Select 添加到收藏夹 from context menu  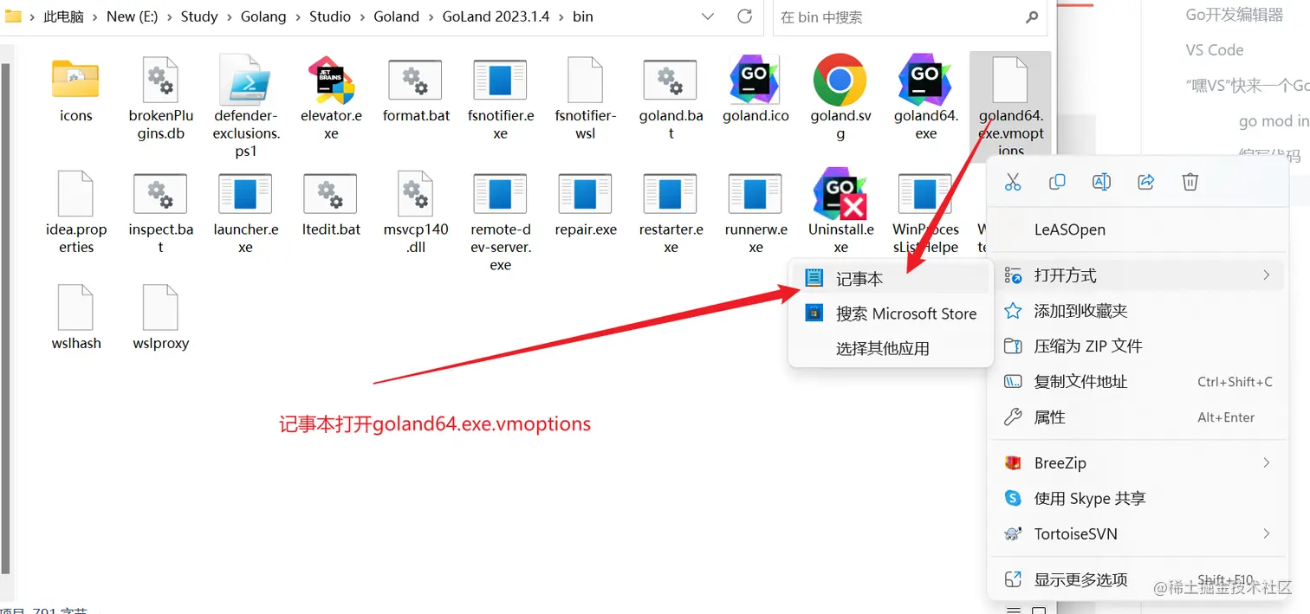[x=1137, y=311]
